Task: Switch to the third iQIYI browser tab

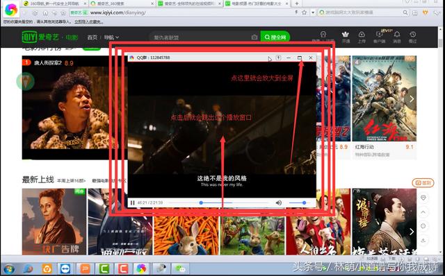Action: click(x=190, y=3)
